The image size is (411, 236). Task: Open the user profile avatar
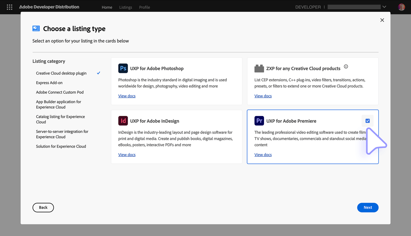tap(401, 7)
